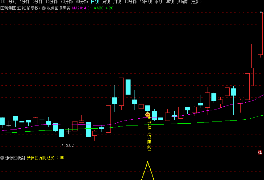Select the 5分钟 period tab
Screen dimensions: 264x180
coord(38,2)
